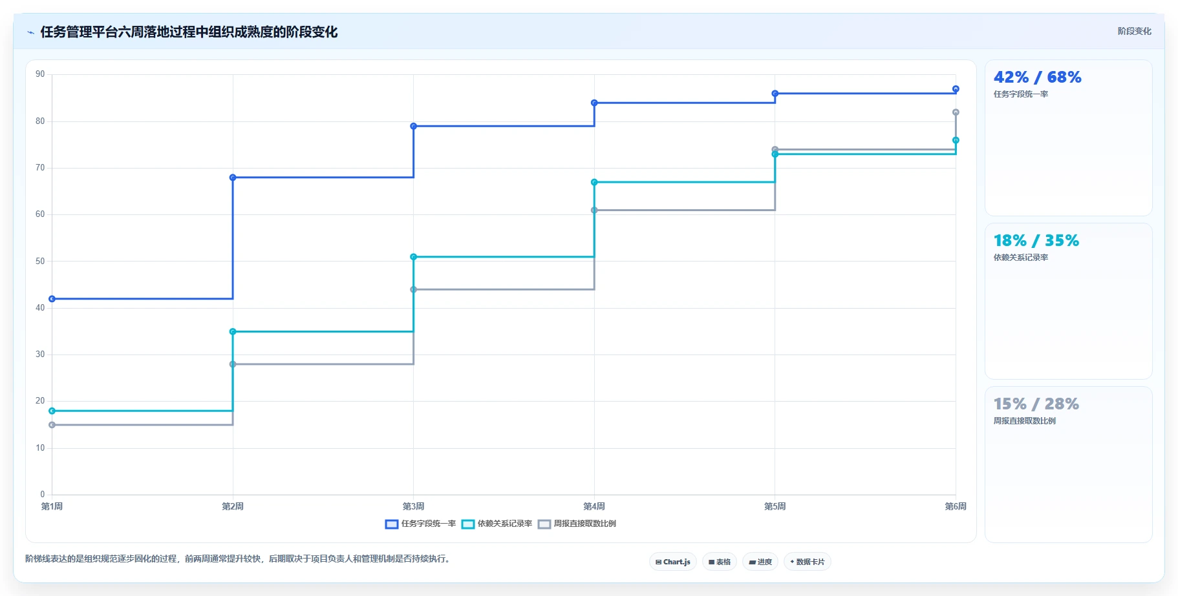The image size is (1178, 596).
Task: Click the 15% / 28% stat card
Action: (1068, 465)
